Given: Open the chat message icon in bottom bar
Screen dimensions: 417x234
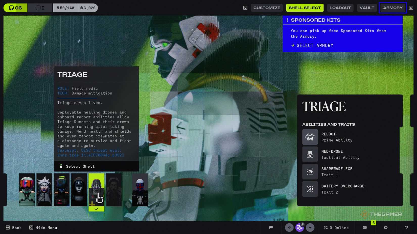Looking at the screenshot, I should (x=271, y=227).
